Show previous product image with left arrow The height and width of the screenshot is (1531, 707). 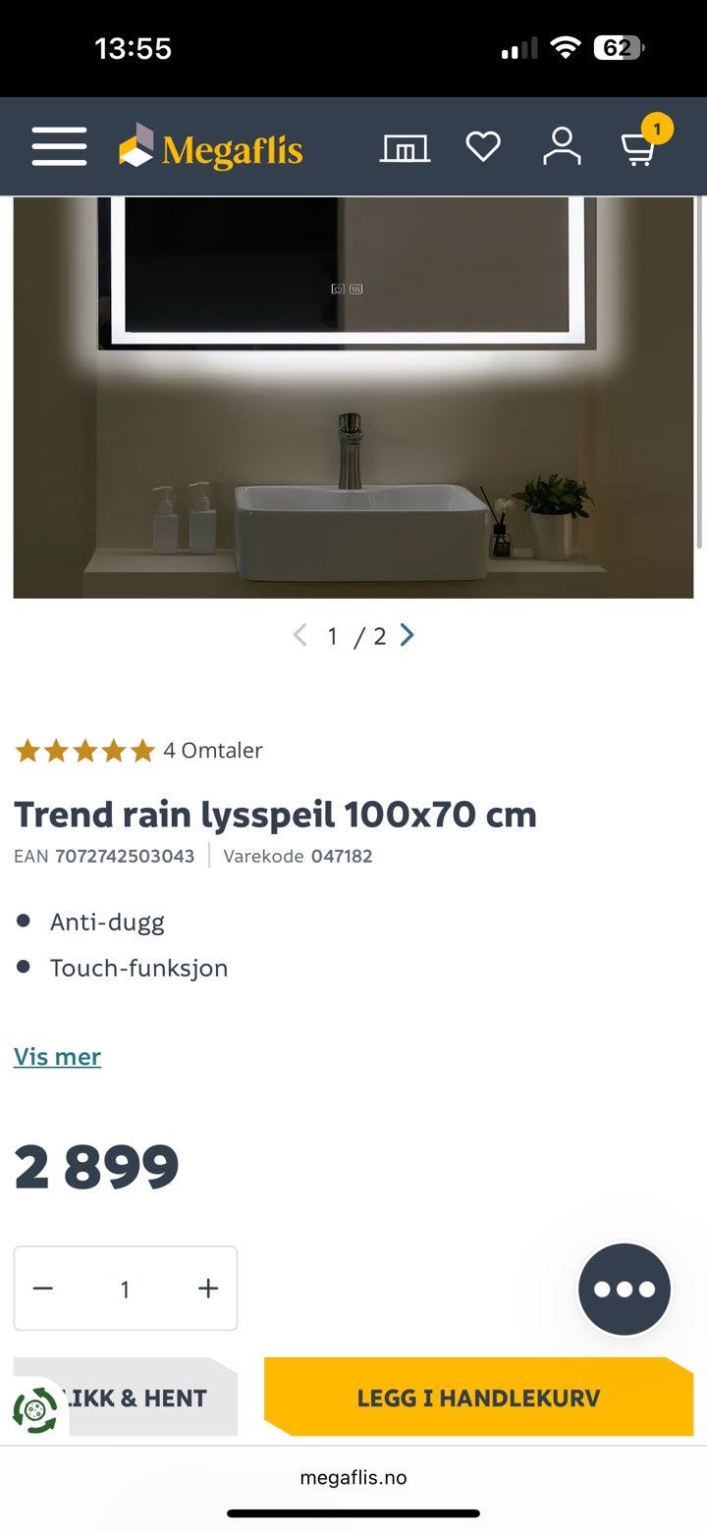299,636
